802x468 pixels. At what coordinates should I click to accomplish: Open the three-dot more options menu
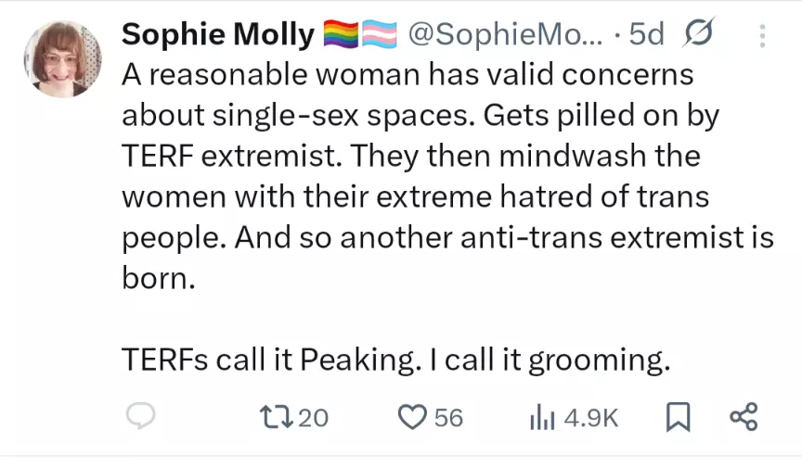[x=763, y=35]
